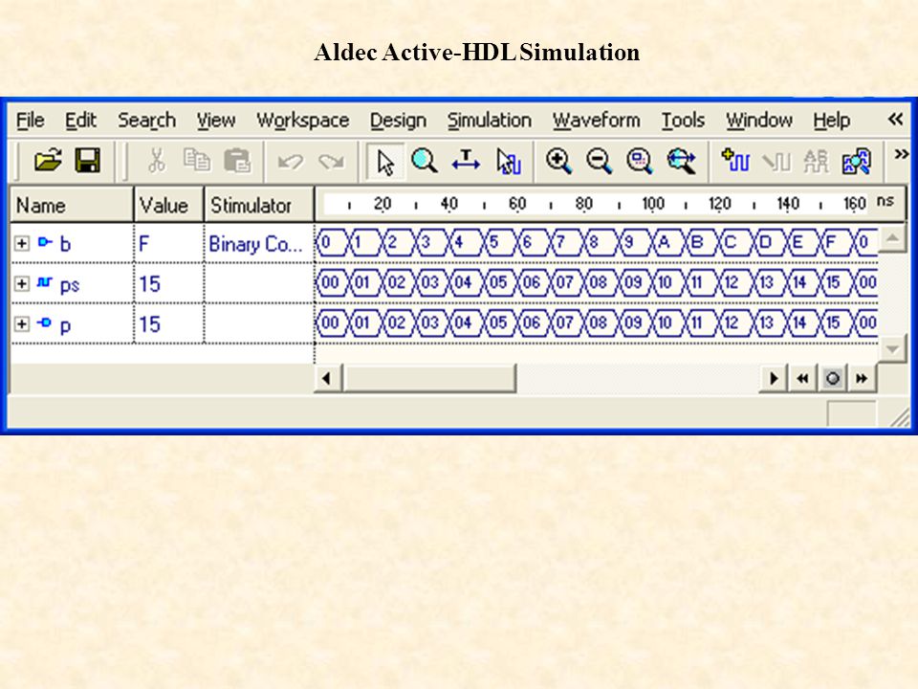Jump to next event with double-right arrow
Viewport: 918px width, 689px height.
[x=862, y=379]
